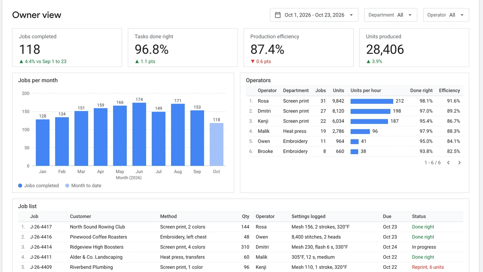The width and height of the screenshot is (483, 272).
Task: Go to next page of Operators table
Action: (459, 163)
